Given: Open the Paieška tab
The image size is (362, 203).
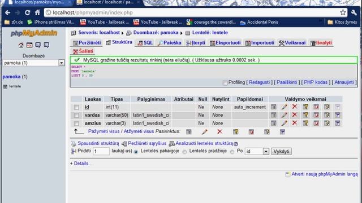Looking at the screenshot, I should tap(169, 43).
